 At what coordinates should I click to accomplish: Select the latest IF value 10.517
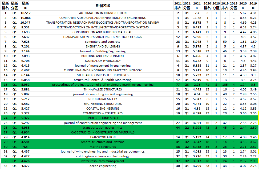point(25,13)
